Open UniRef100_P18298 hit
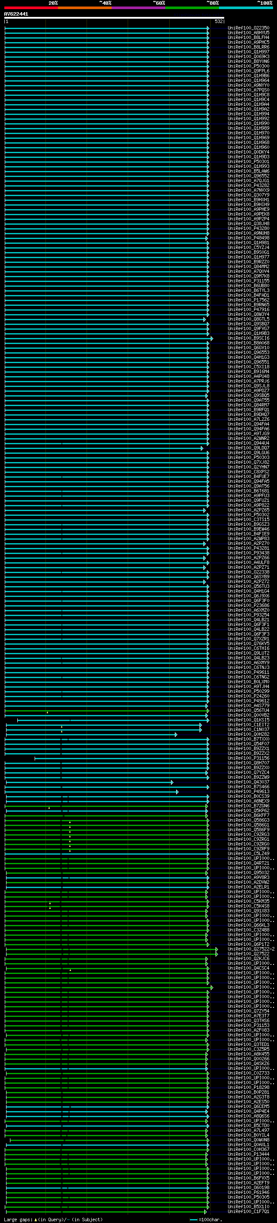This screenshot has height=1223, width=277. pos(248,1087)
